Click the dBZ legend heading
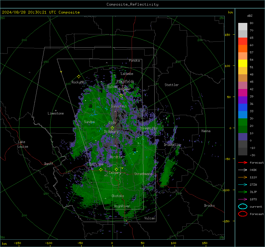265x247 pixels. (250, 16)
